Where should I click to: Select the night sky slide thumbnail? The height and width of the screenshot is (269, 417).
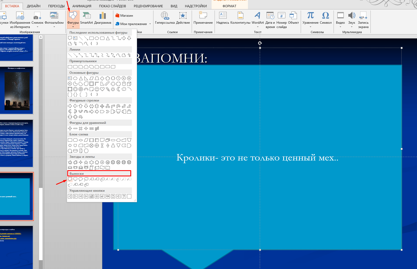click(17, 90)
